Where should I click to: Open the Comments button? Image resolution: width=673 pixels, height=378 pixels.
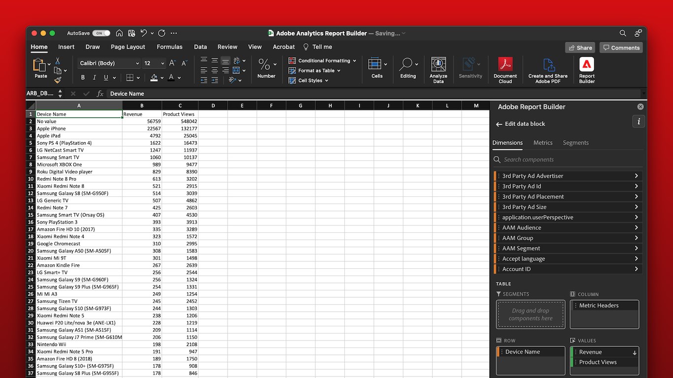(x=621, y=48)
